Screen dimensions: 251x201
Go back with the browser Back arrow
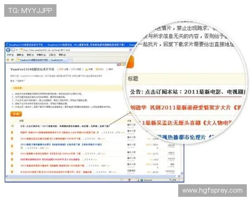pyautogui.click(x=8, y=50)
